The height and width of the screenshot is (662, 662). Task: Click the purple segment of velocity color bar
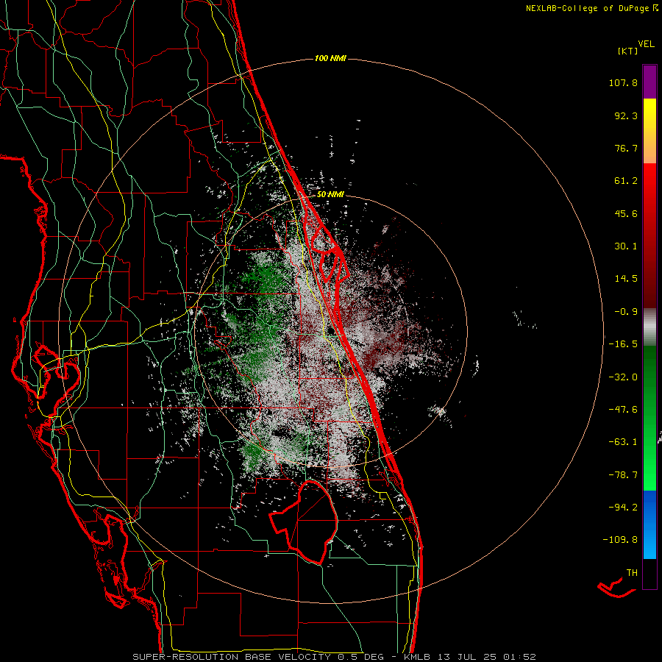coord(649,82)
